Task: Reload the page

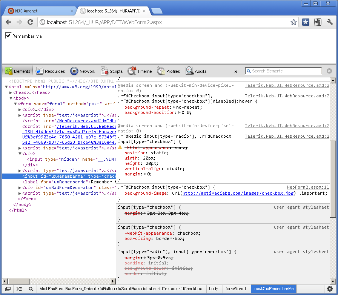Action: [31, 22]
